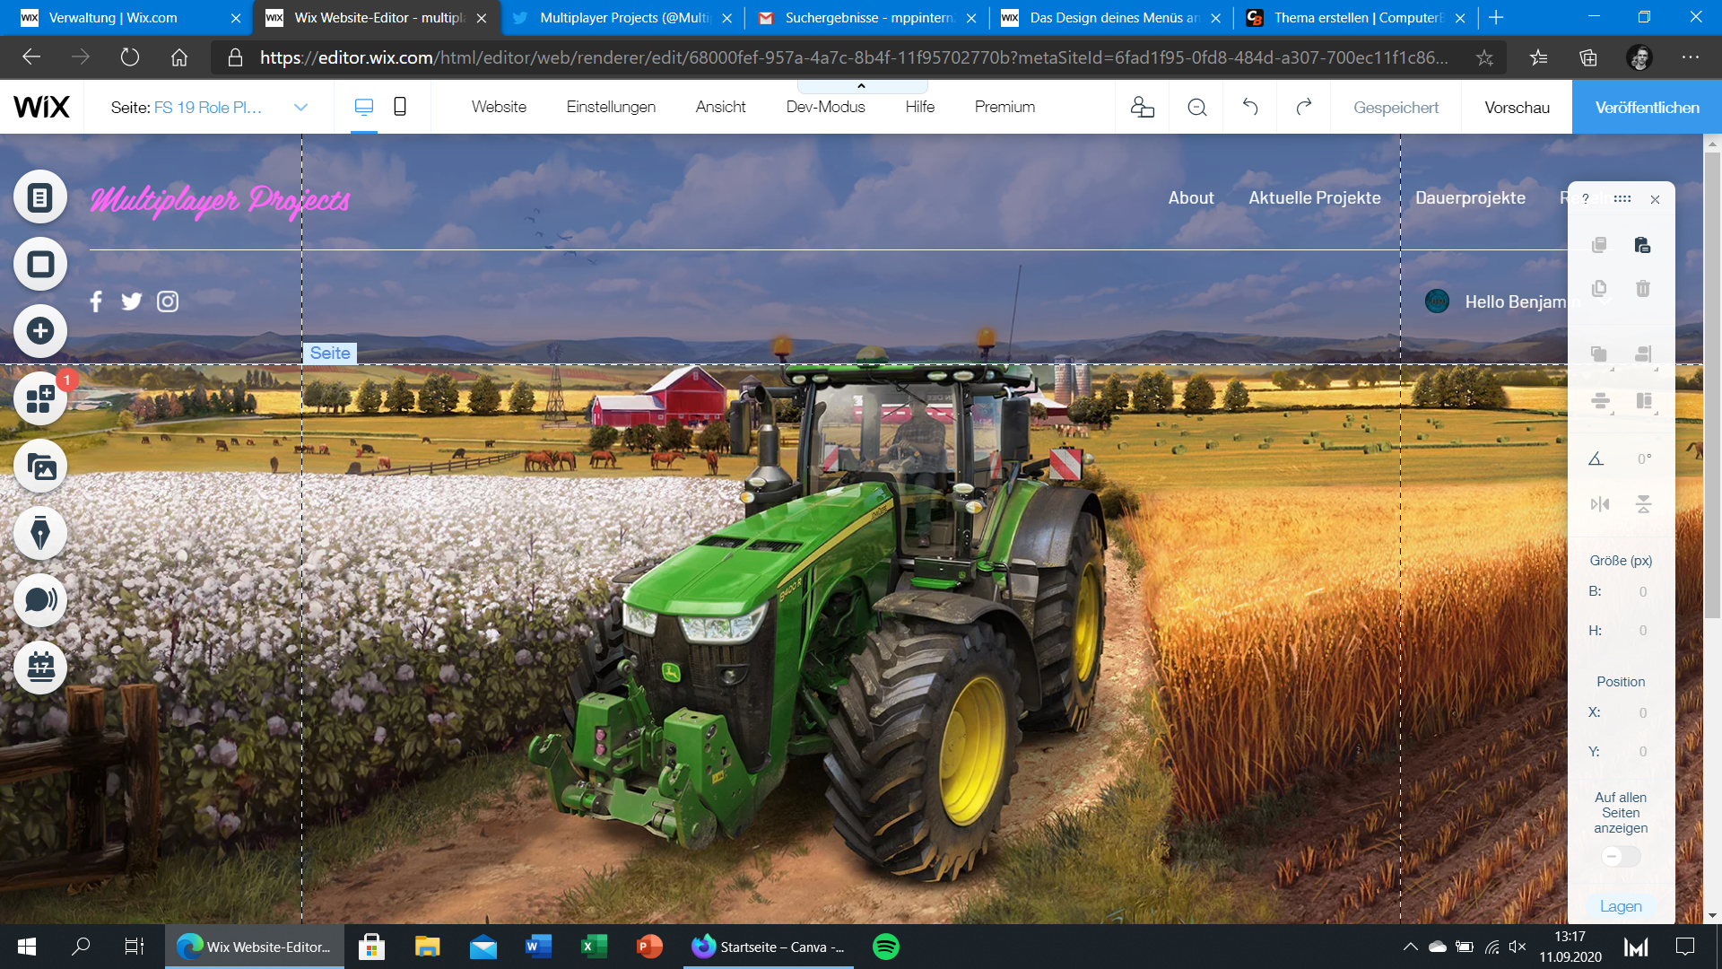The width and height of the screenshot is (1722, 969).
Task: Open the Einstellungen menu
Action: click(611, 107)
